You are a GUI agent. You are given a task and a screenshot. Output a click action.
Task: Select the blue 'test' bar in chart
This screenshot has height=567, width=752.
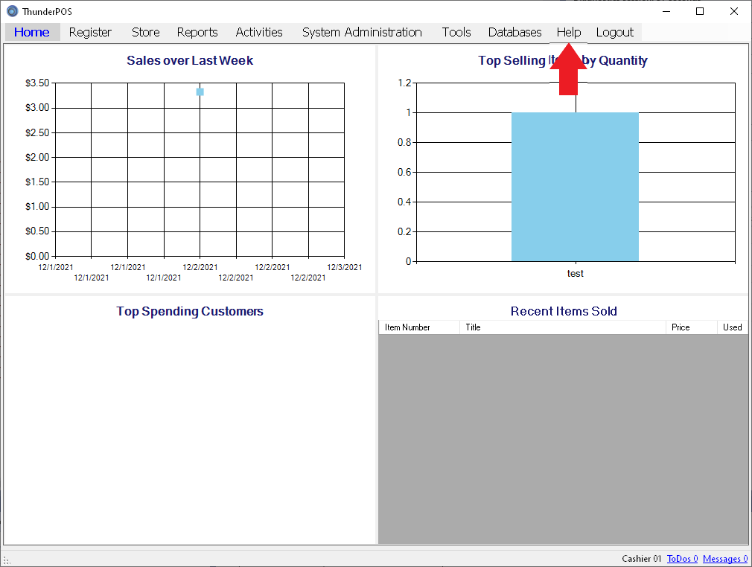(x=575, y=187)
